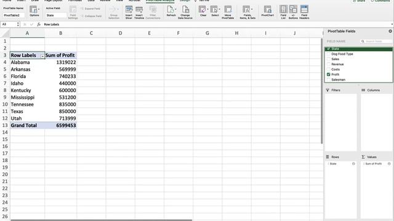Select the Mississippi cell
Screen dimensions: 394x221
[x=27, y=97]
